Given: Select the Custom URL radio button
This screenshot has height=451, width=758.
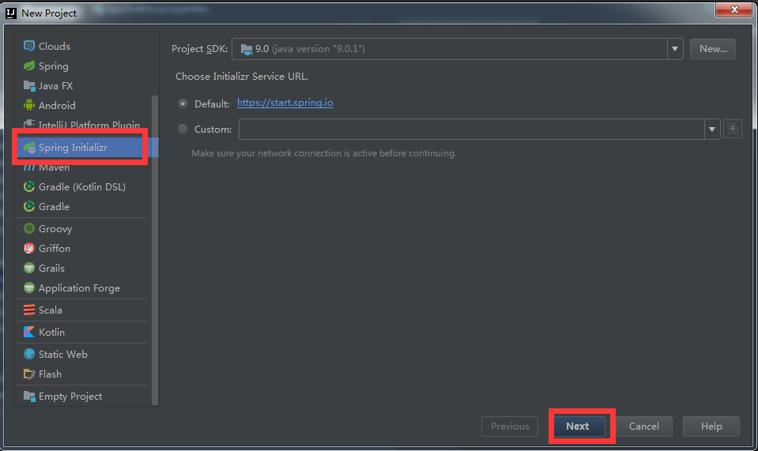Looking at the screenshot, I should [x=183, y=129].
